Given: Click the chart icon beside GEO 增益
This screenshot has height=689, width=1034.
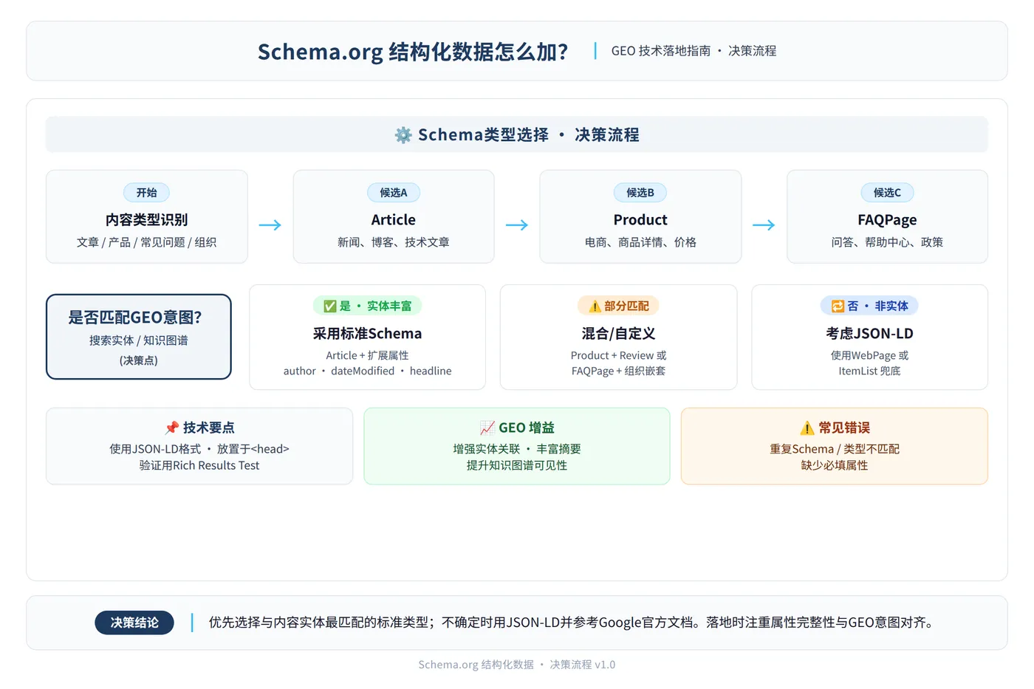Looking at the screenshot, I should (x=487, y=428).
